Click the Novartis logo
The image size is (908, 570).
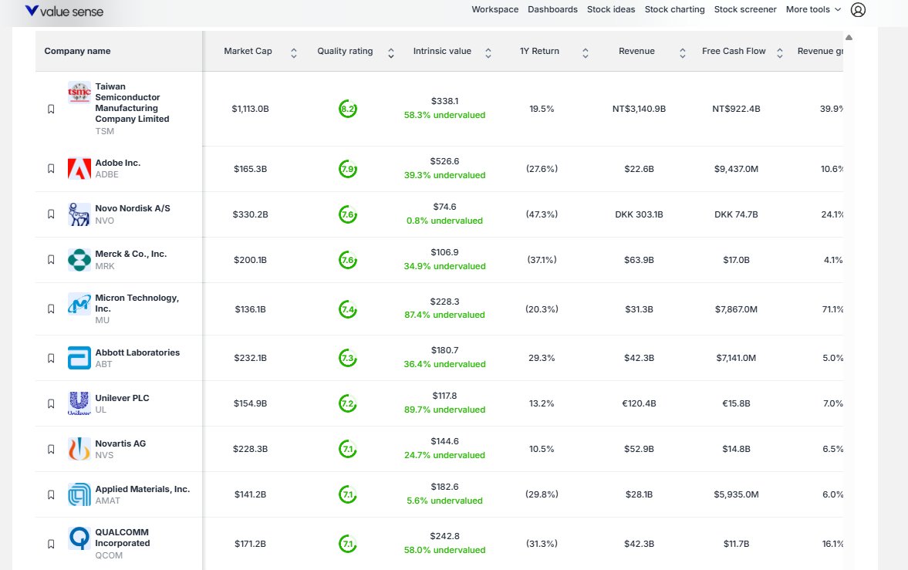[79, 449]
